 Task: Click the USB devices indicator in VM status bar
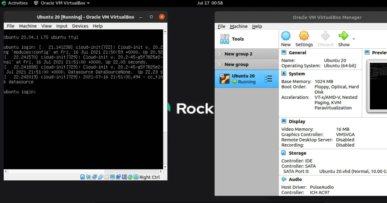click(x=101, y=177)
